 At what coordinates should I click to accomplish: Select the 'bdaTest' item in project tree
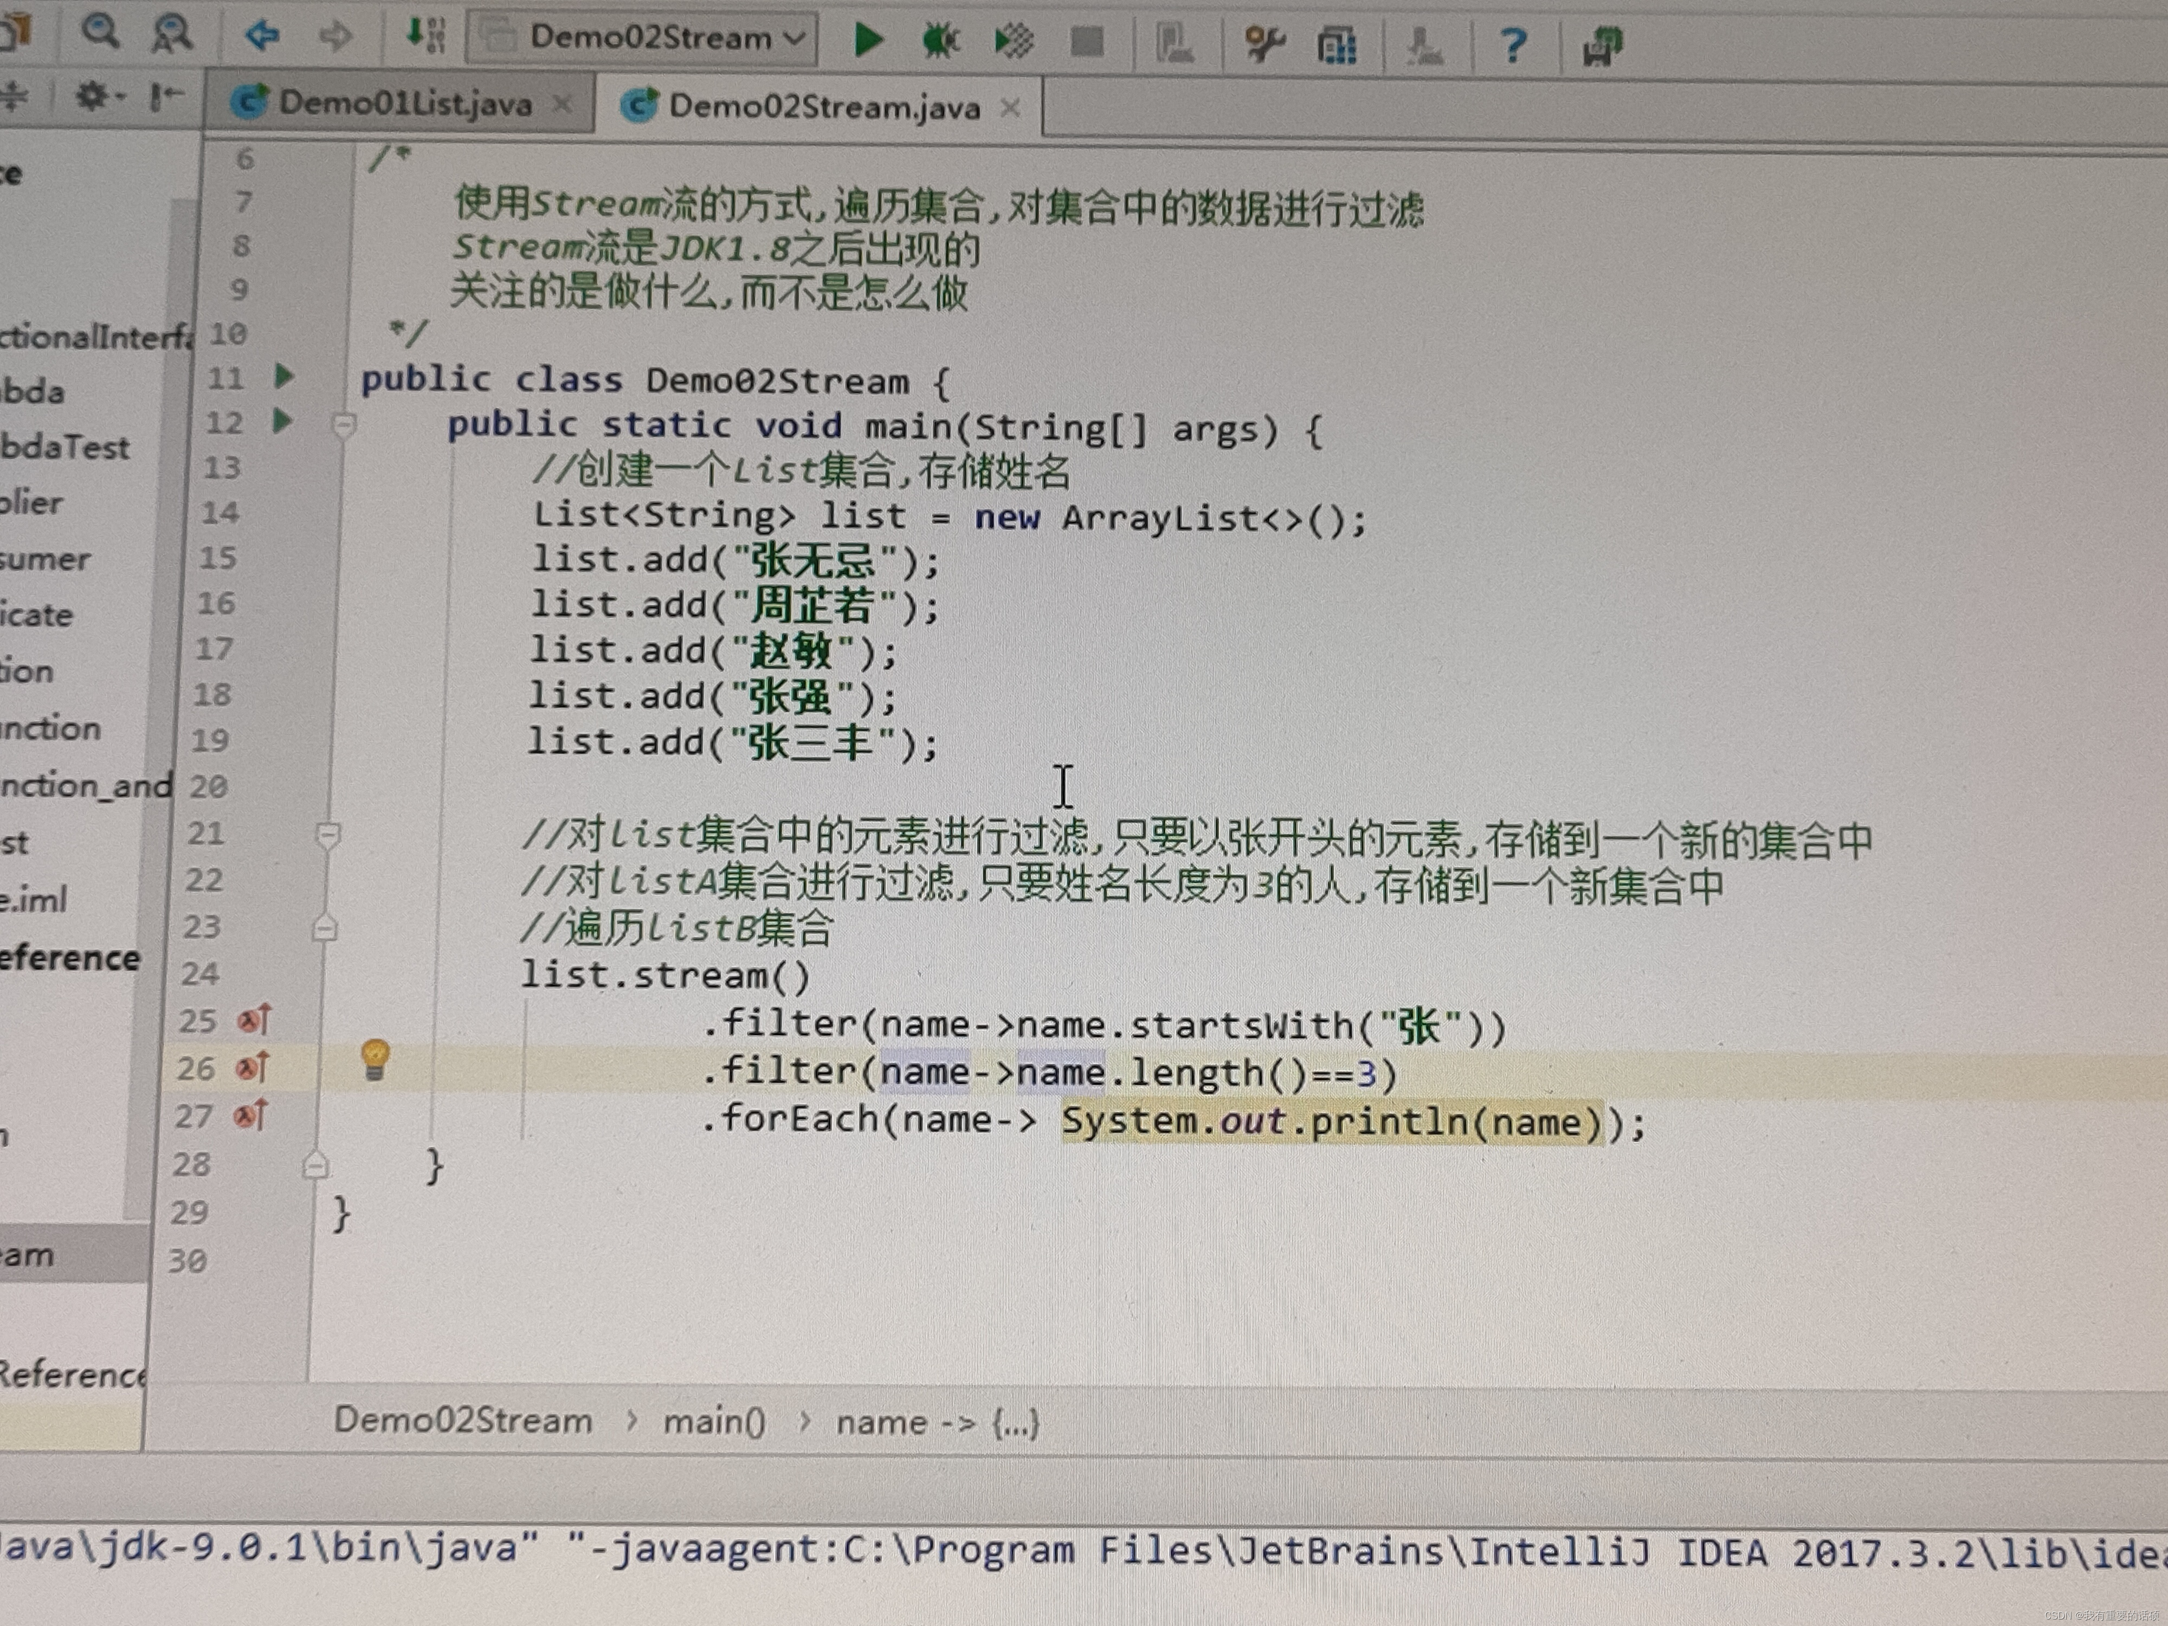click(x=64, y=447)
